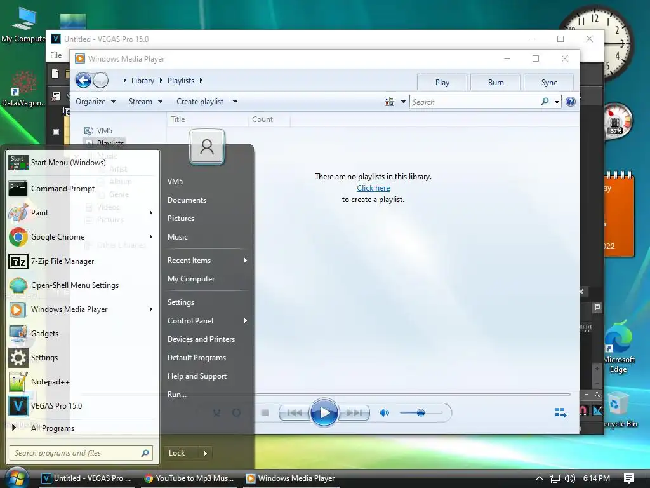Switch to the Burn tab
The image size is (650, 488).
495,82
